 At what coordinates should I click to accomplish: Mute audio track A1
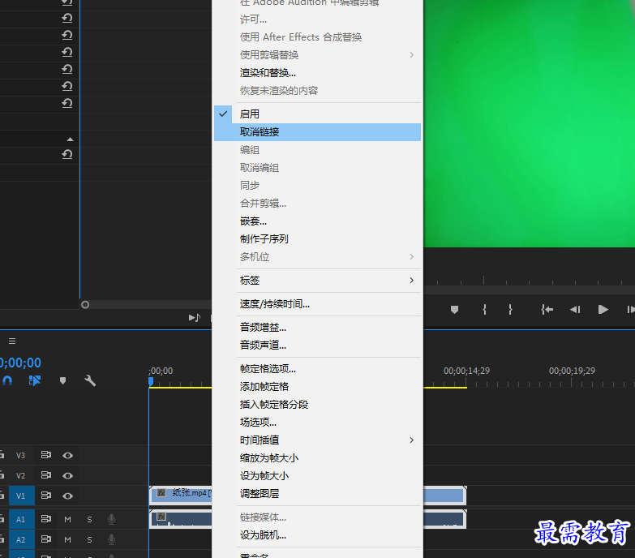67,519
